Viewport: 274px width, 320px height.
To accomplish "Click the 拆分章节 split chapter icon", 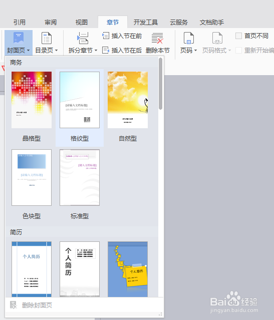I will point(83,38).
